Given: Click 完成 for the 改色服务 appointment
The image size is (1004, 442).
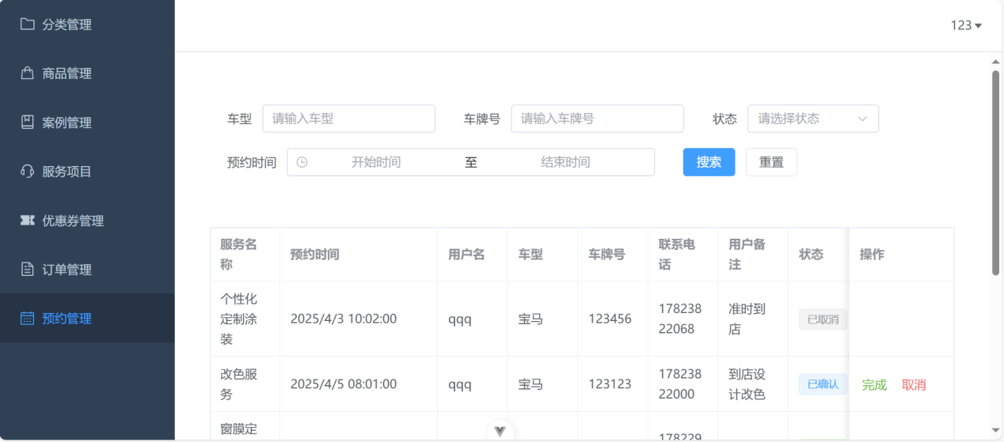Looking at the screenshot, I should 874,385.
